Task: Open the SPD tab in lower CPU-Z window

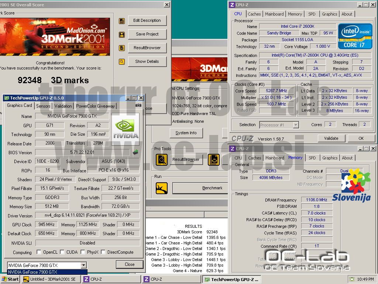Action: tap(312, 158)
